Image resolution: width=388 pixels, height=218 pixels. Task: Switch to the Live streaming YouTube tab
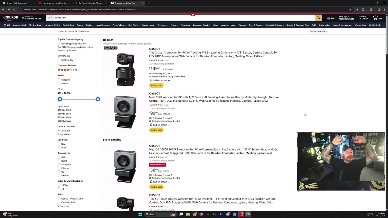55,3
